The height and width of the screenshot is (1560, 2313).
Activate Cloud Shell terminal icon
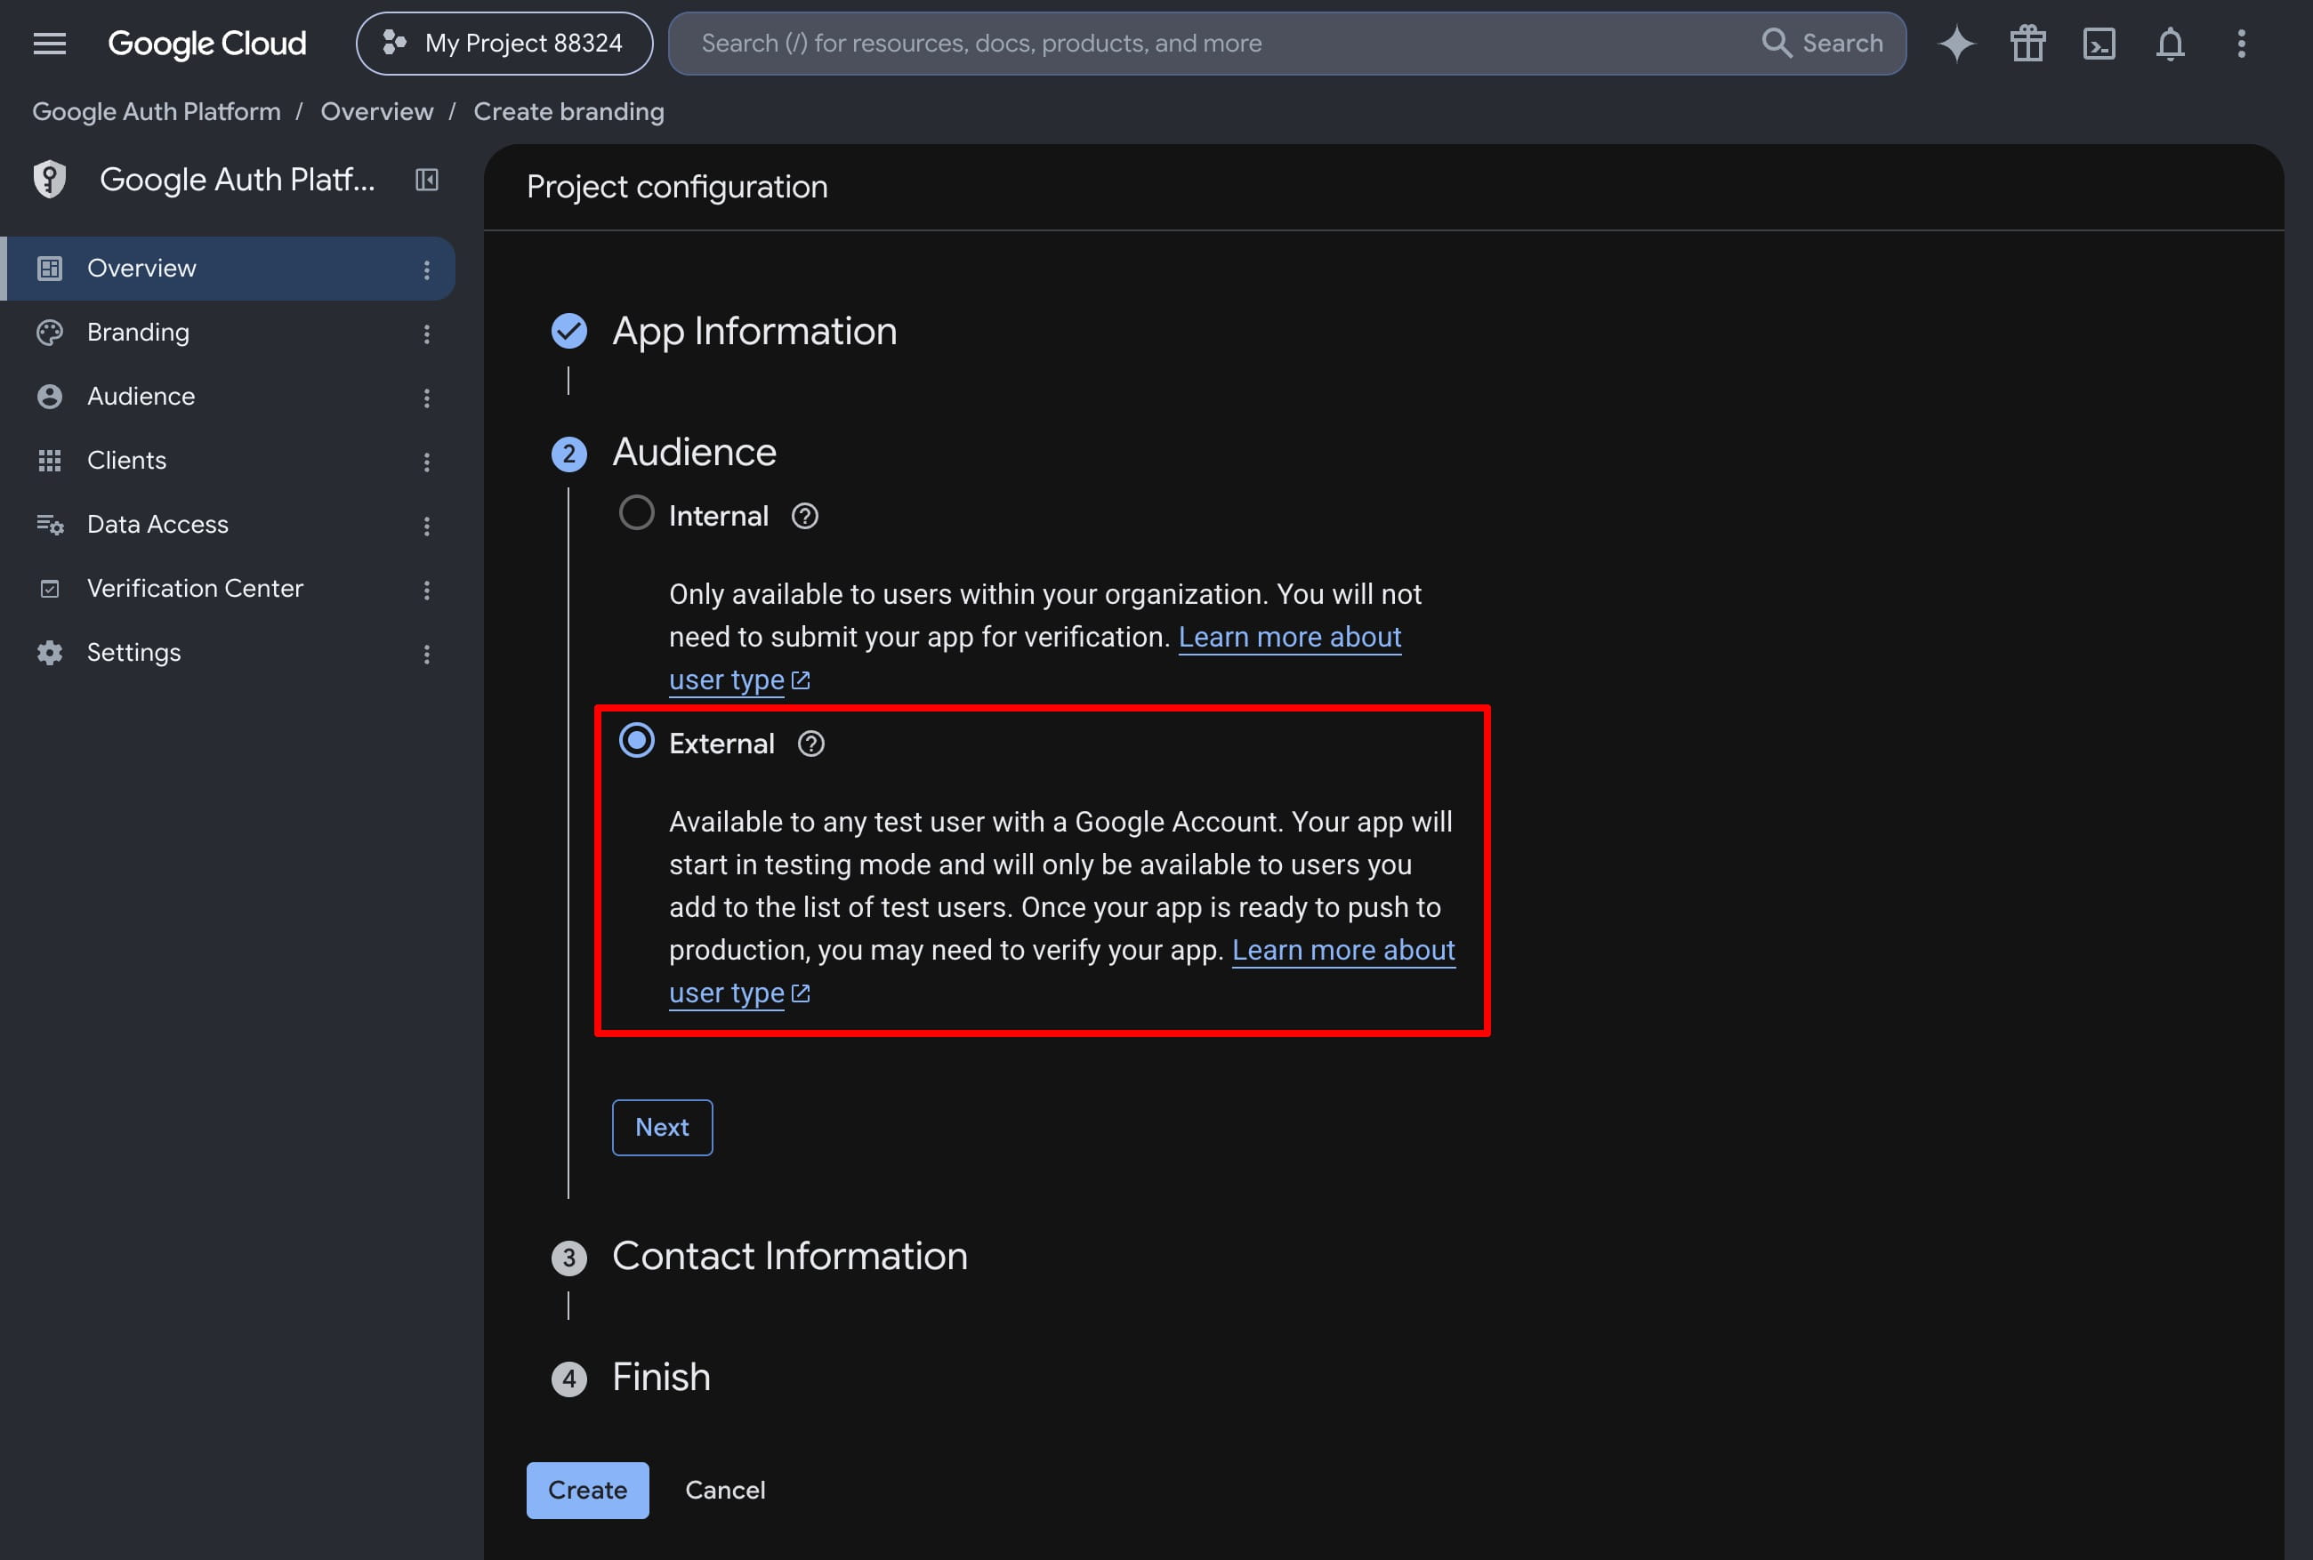click(x=2099, y=44)
